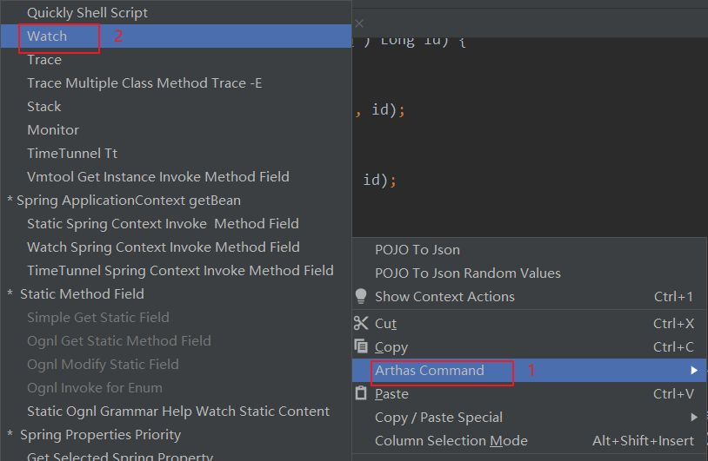Click the lightbulb Show Context Actions icon
Image resolution: width=708 pixels, height=461 pixels.
(x=361, y=296)
